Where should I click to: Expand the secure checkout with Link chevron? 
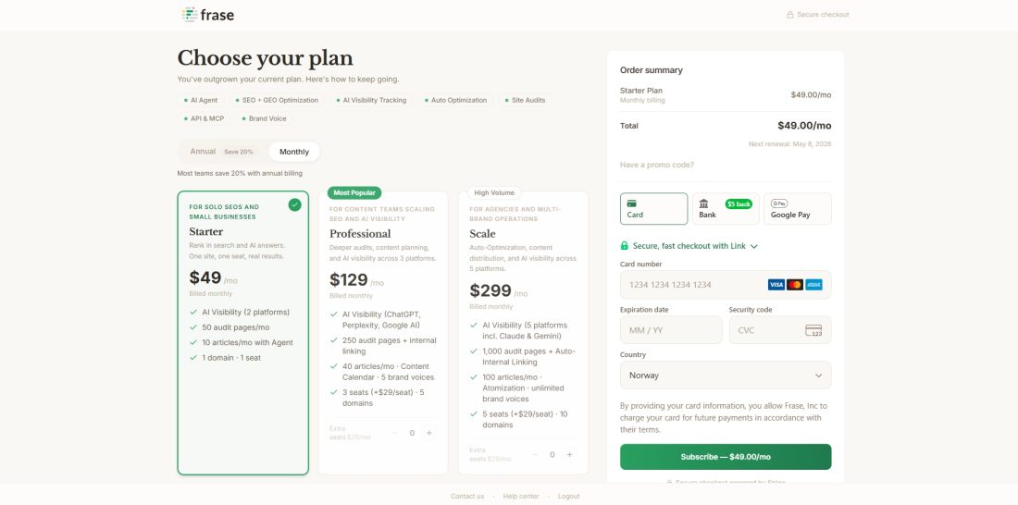(754, 247)
